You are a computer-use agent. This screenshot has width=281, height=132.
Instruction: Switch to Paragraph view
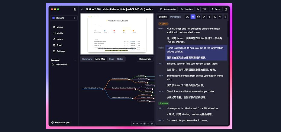176,17
